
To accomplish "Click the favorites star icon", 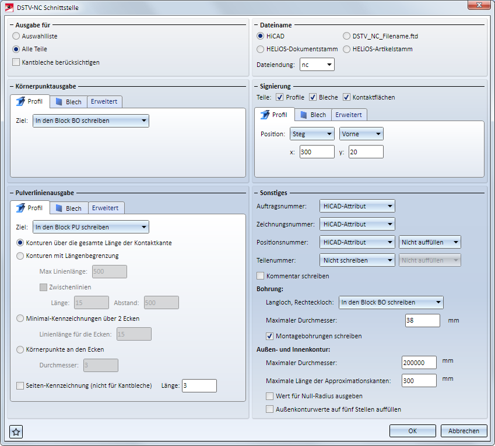I will click(16, 431).
